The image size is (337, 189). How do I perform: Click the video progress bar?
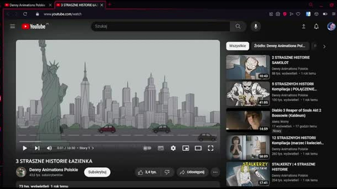[x=118, y=141]
